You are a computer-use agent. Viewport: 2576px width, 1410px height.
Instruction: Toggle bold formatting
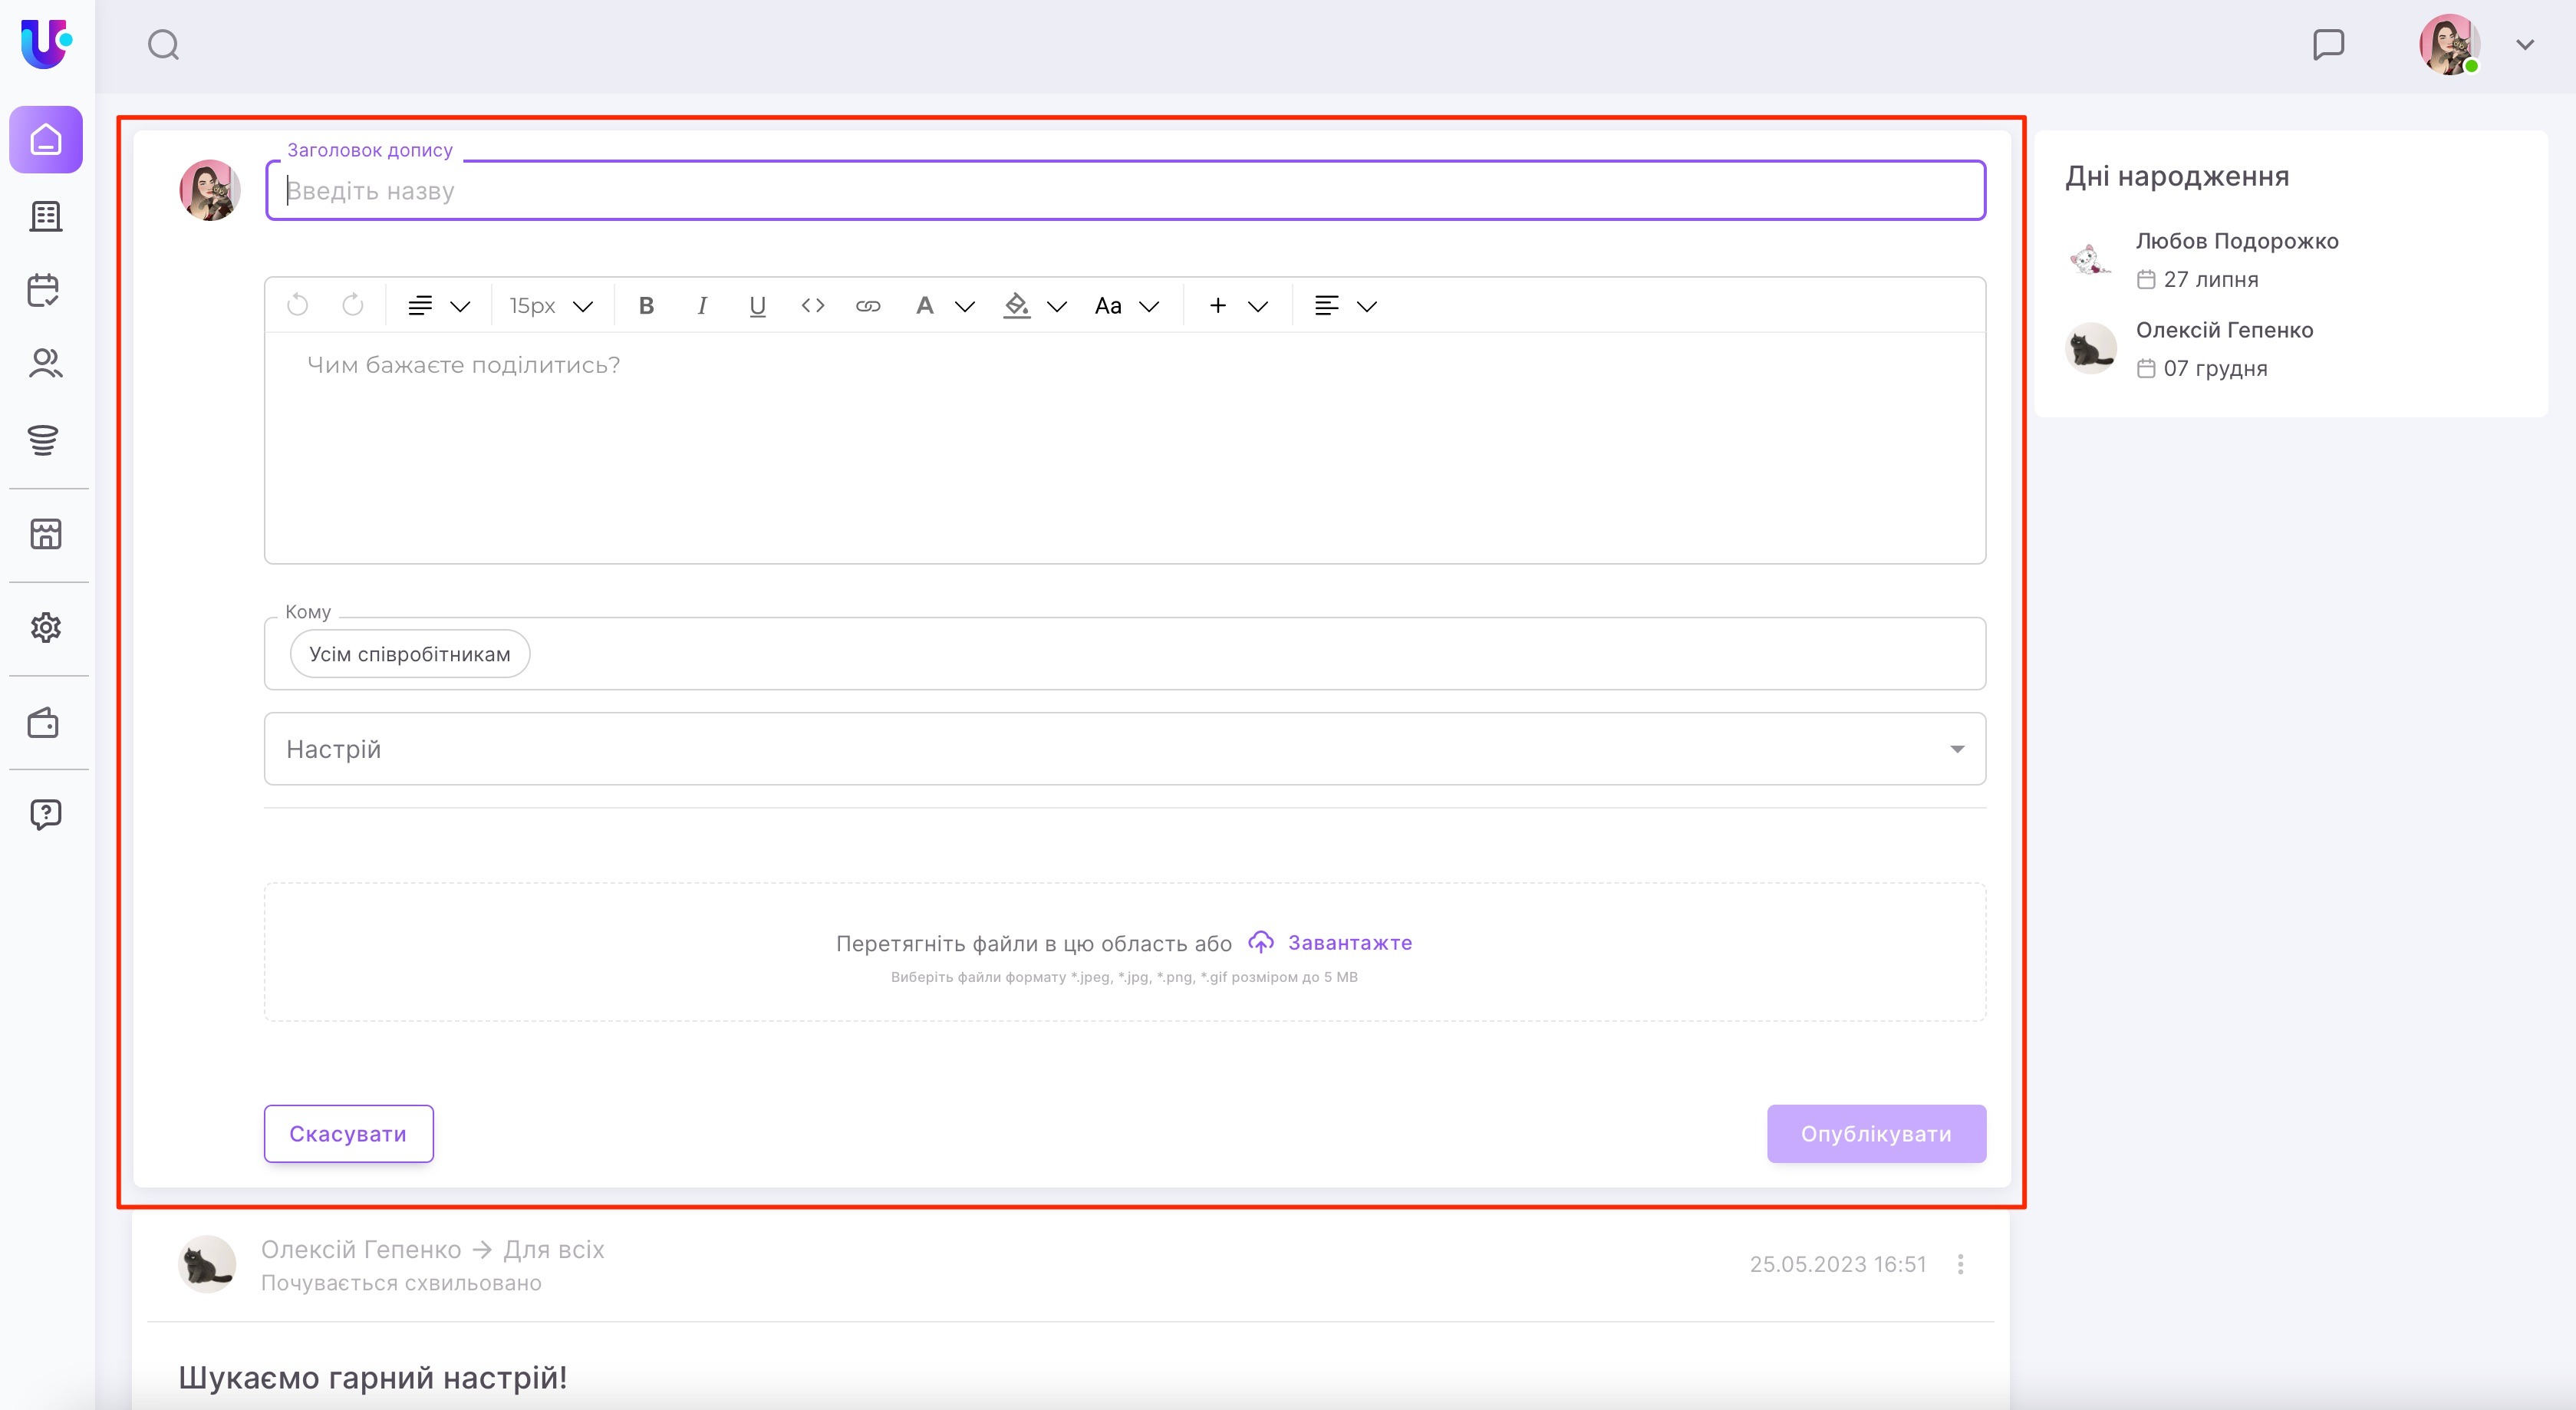[x=646, y=306]
